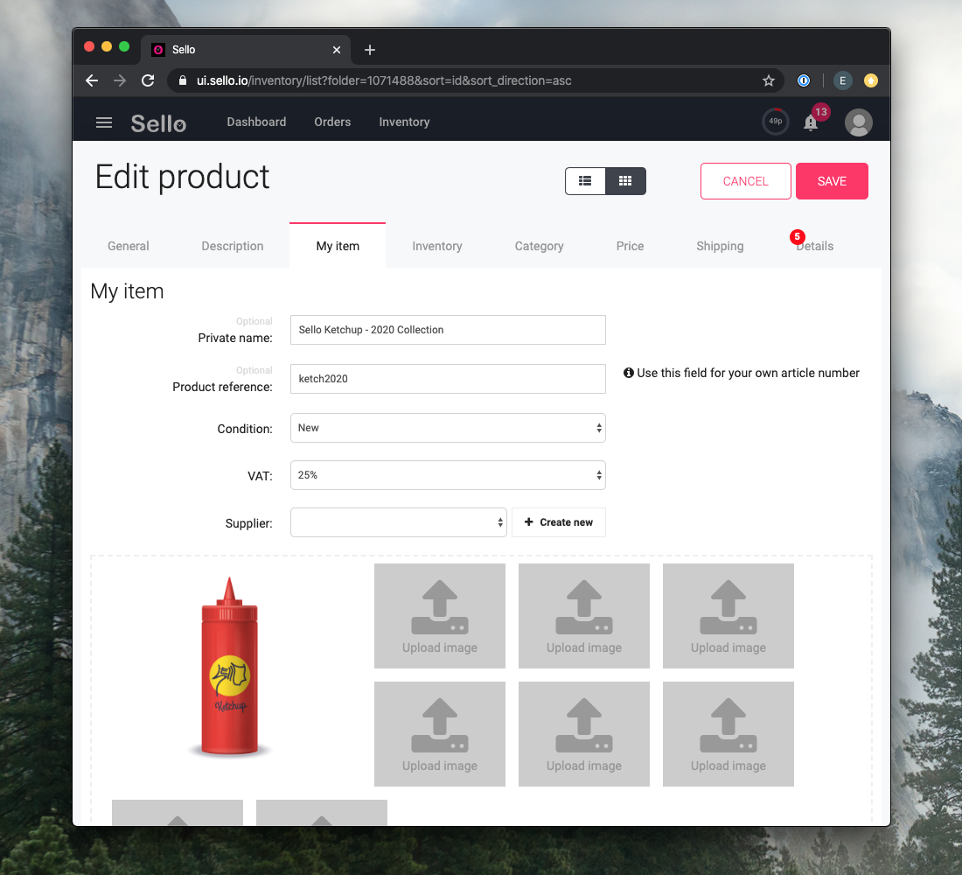Edit the Product reference field

click(x=448, y=379)
